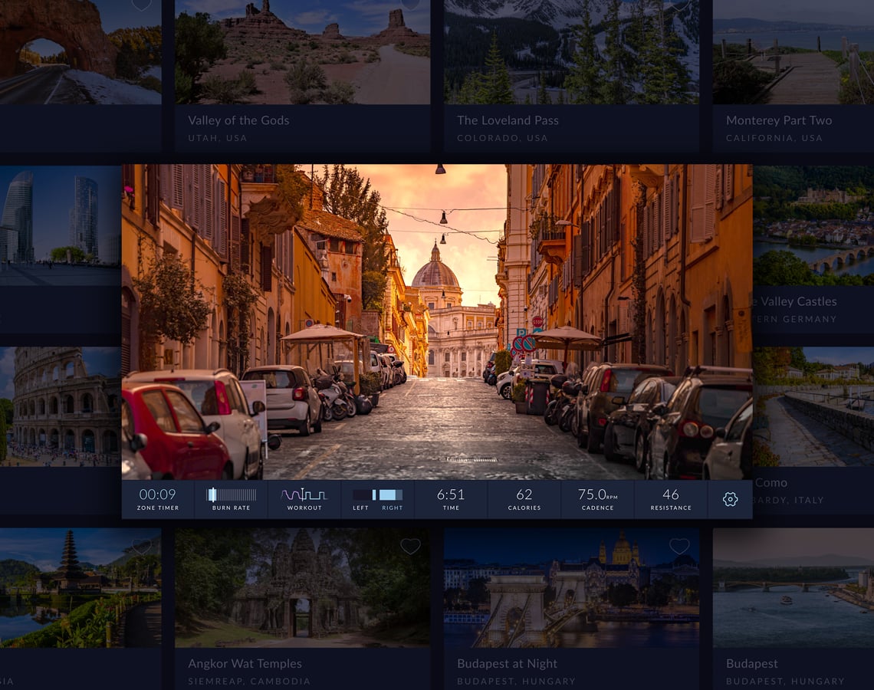Open the red rock arch road thumbnail
This screenshot has width=874, height=690.
click(x=80, y=52)
